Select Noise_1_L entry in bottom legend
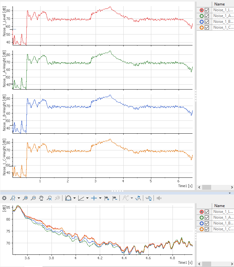 [223, 212]
